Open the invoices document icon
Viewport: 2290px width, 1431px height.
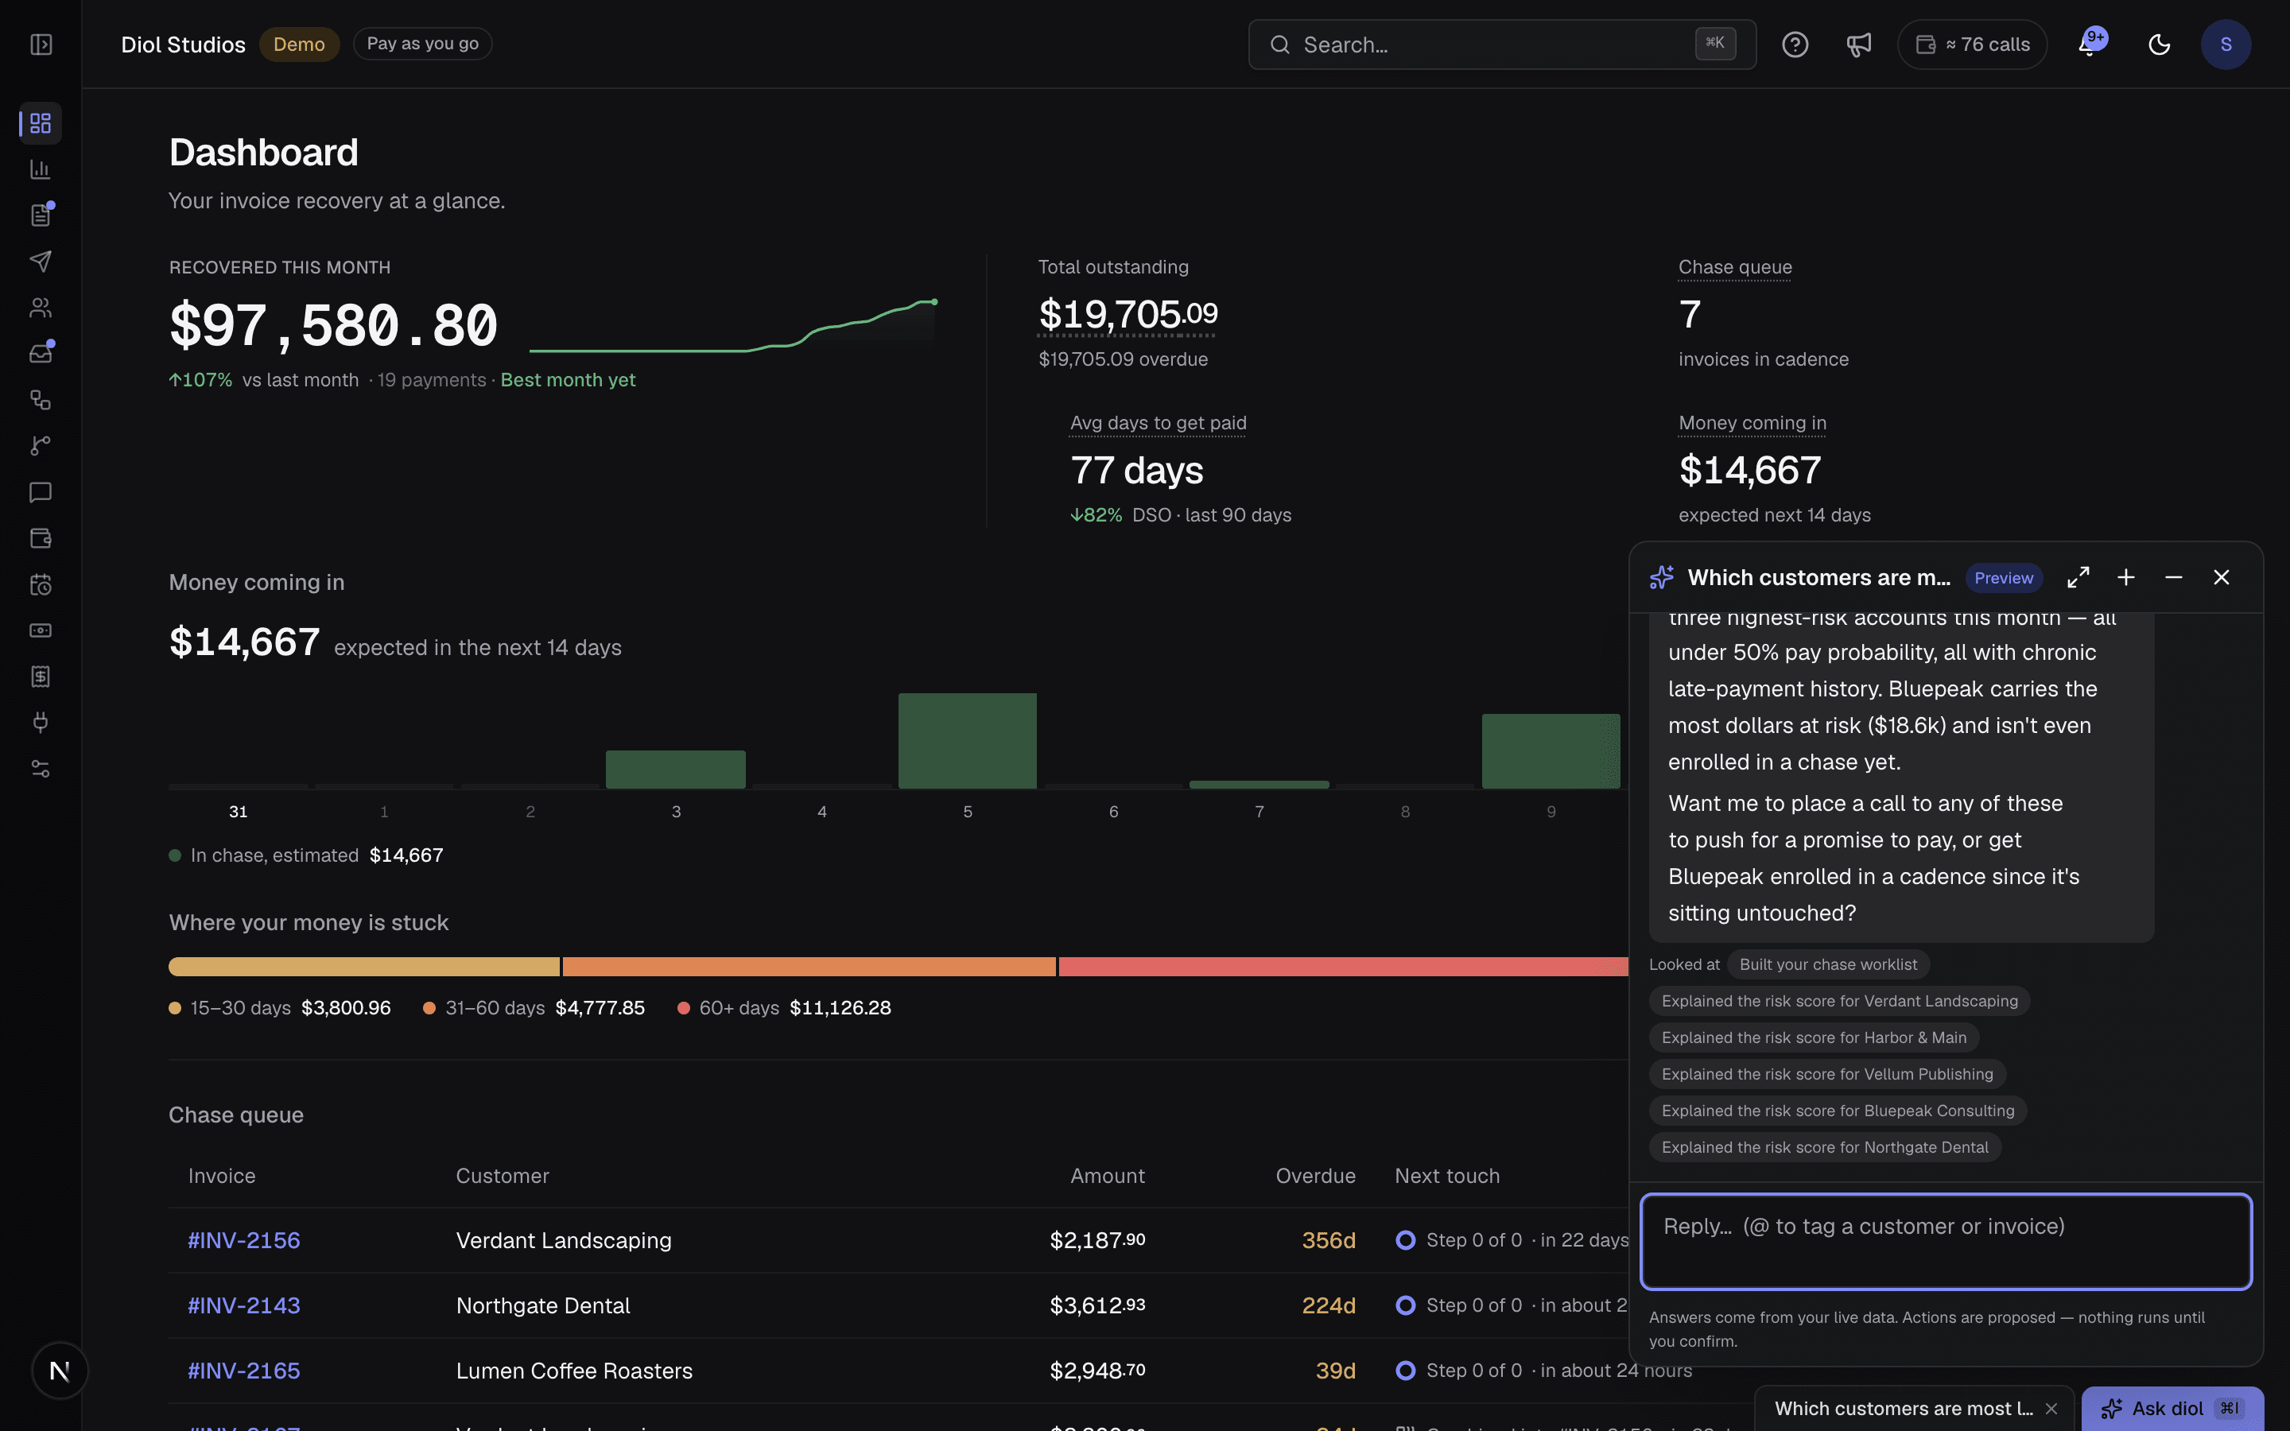tap(41, 215)
